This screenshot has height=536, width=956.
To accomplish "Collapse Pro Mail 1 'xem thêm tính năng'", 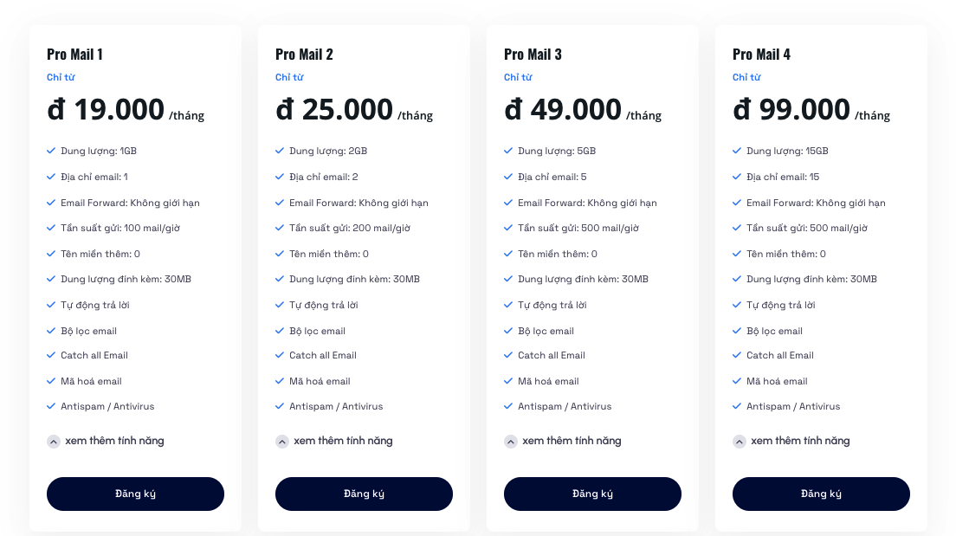I will [x=106, y=441].
